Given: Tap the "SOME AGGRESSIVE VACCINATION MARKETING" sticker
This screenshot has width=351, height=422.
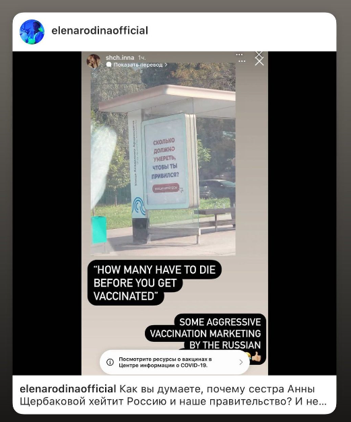Looking at the screenshot, I should [205, 334].
